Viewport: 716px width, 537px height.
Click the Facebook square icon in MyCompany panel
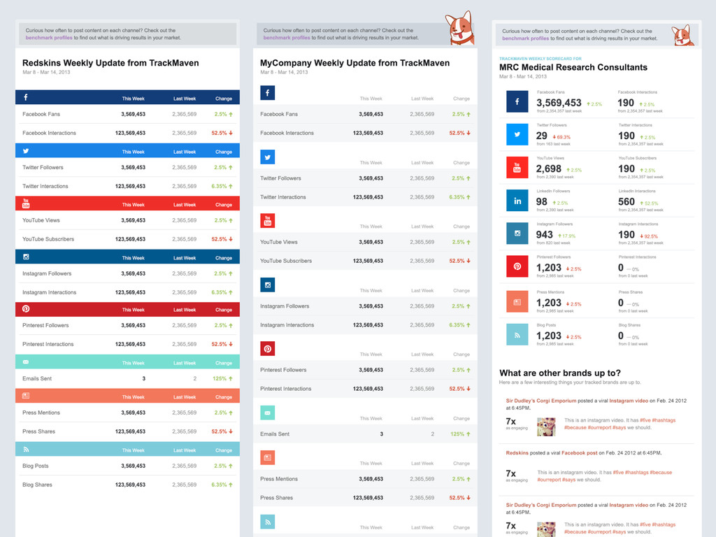click(x=268, y=93)
